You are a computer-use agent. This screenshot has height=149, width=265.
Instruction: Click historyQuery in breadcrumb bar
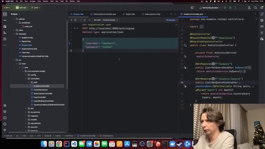pyautogui.click(x=106, y=136)
